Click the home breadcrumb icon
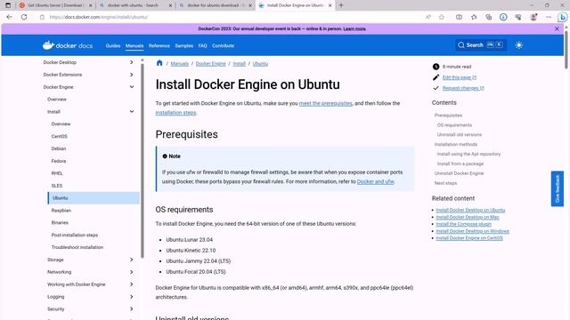 tap(159, 63)
